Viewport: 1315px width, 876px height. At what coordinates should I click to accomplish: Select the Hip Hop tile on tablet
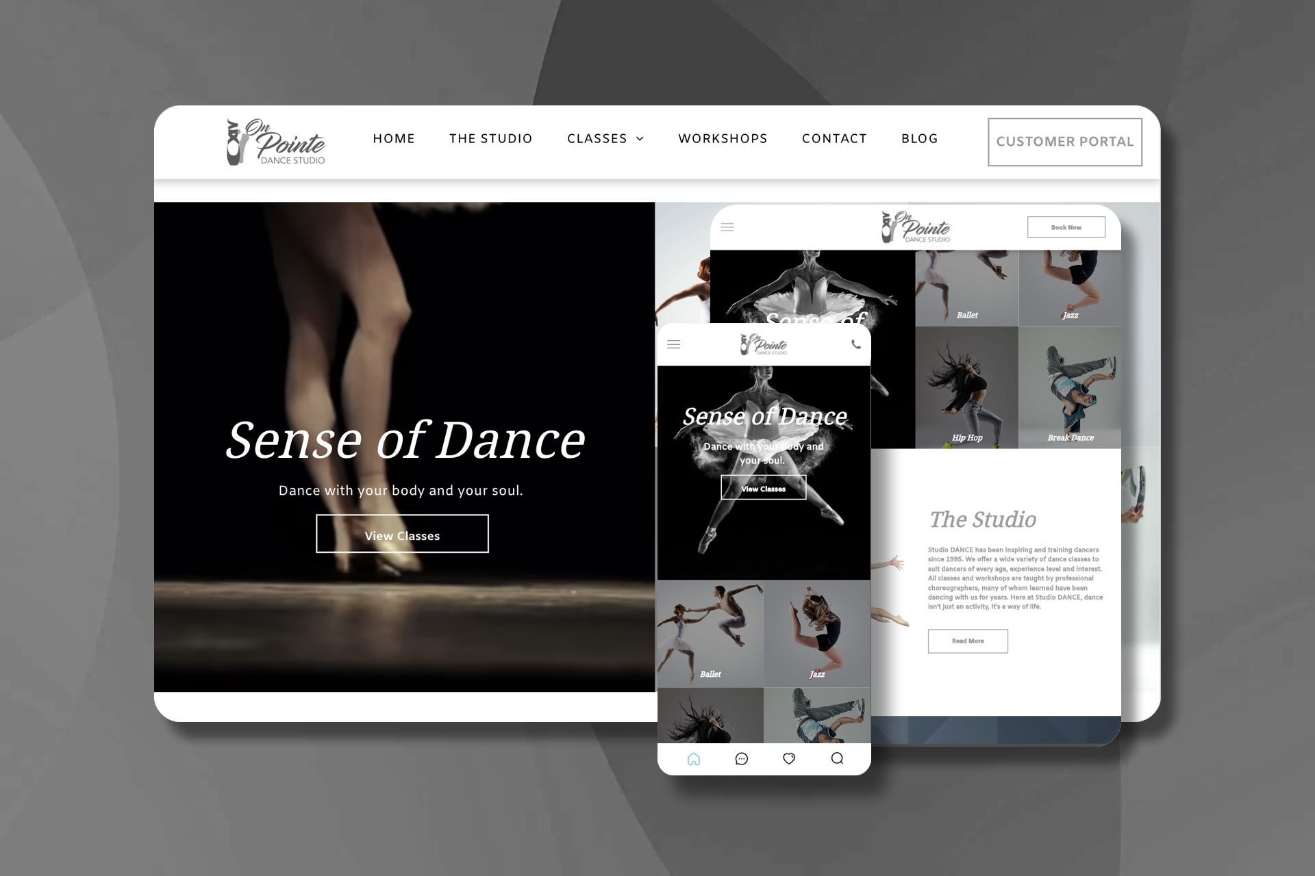(x=966, y=388)
